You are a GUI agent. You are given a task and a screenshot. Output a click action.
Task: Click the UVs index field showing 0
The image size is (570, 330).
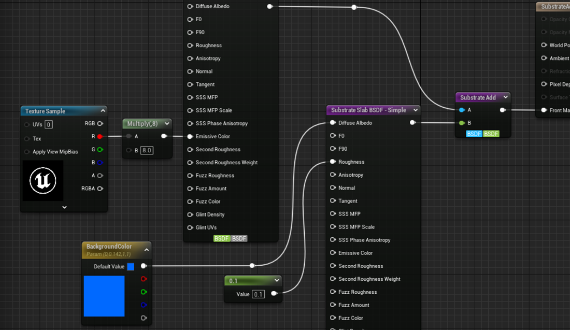[x=48, y=125]
